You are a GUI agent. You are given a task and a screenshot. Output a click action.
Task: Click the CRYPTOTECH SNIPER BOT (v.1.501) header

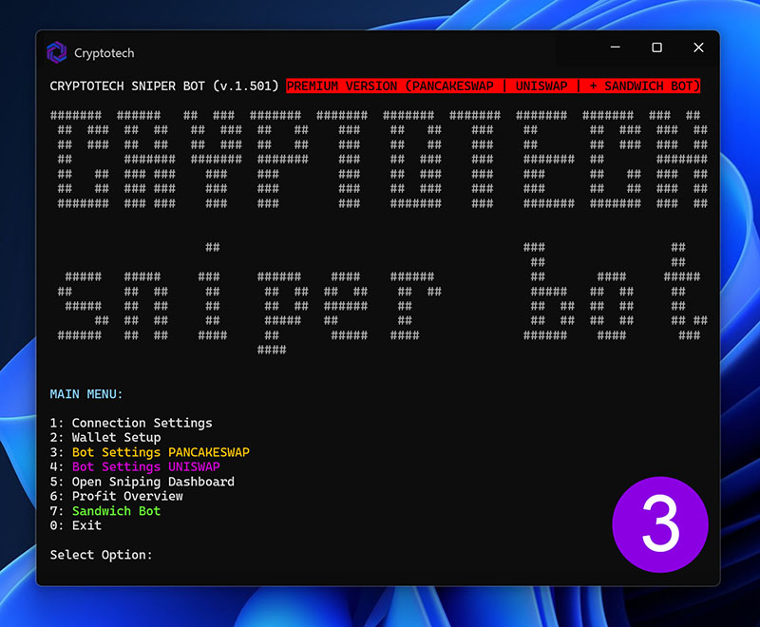tap(164, 86)
